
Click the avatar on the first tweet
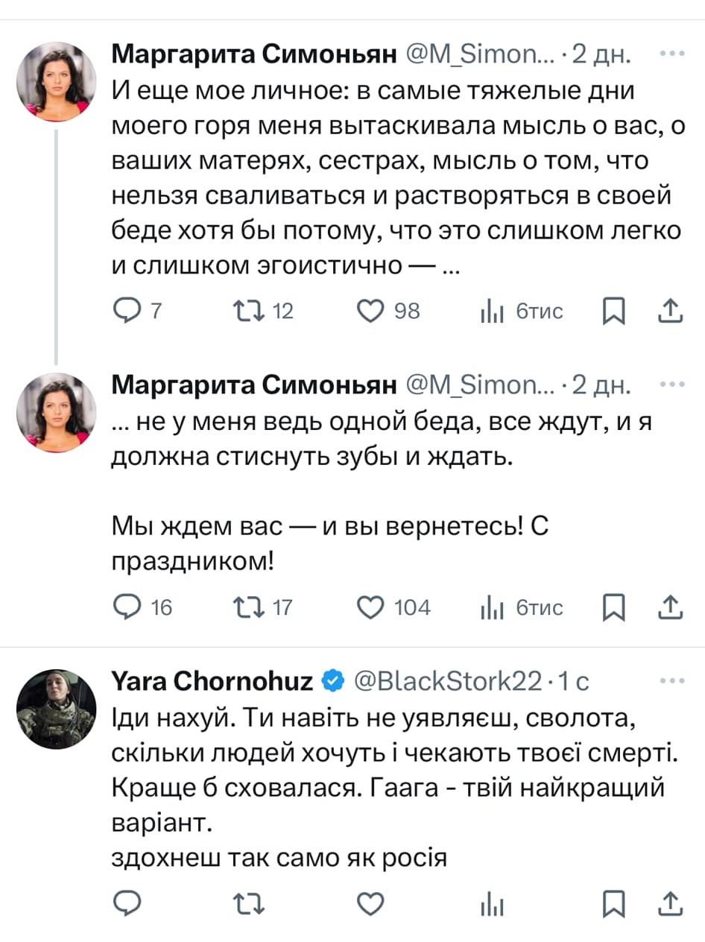pyautogui.click(x=57, y=81)
